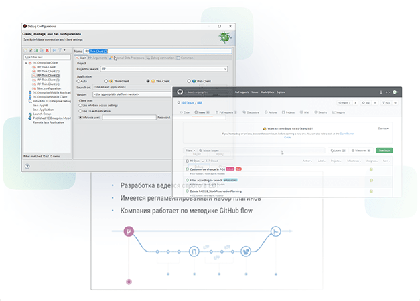Click the pull request node in the flow diagram

(x=194, y=252)
